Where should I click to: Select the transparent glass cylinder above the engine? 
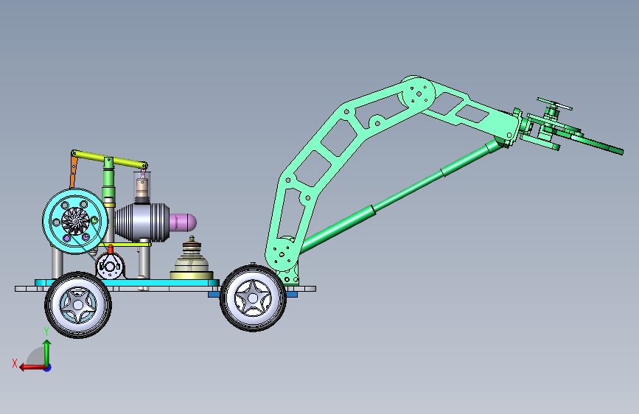[x=142, y=186]
